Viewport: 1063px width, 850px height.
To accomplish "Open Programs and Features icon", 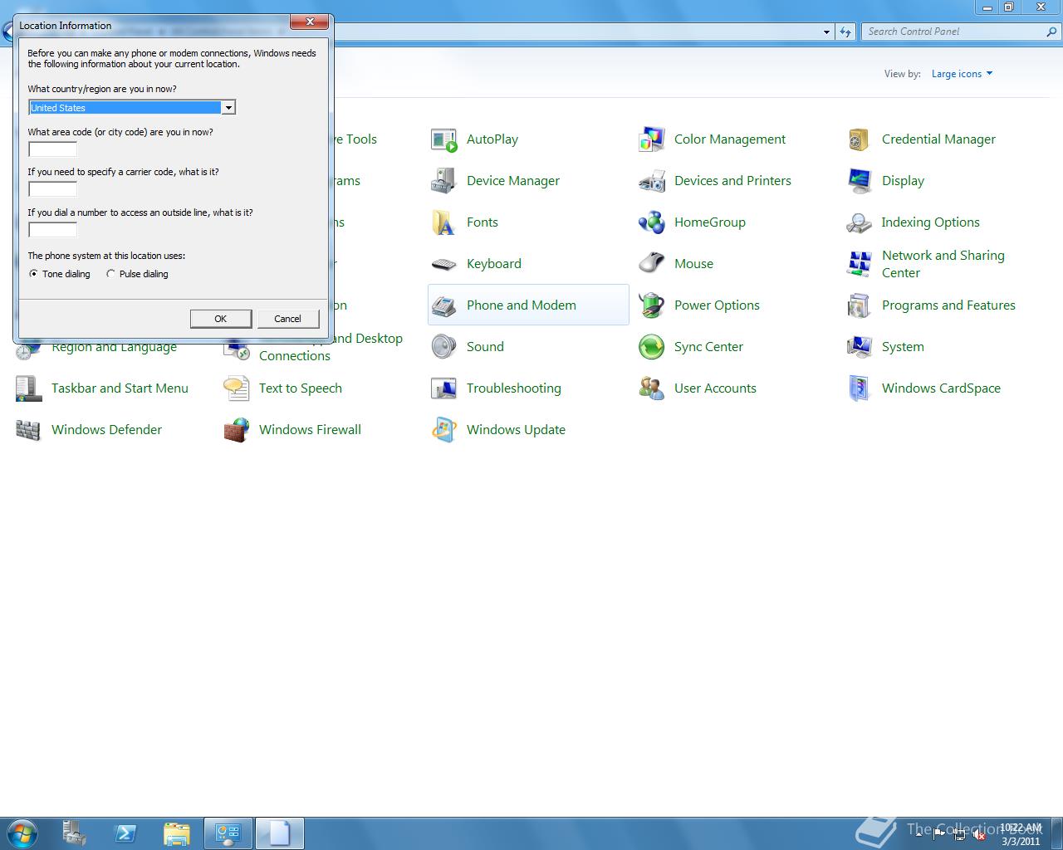I will click(x=860, y=305).
